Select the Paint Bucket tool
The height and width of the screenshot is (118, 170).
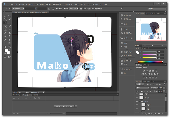coord(10,33)
